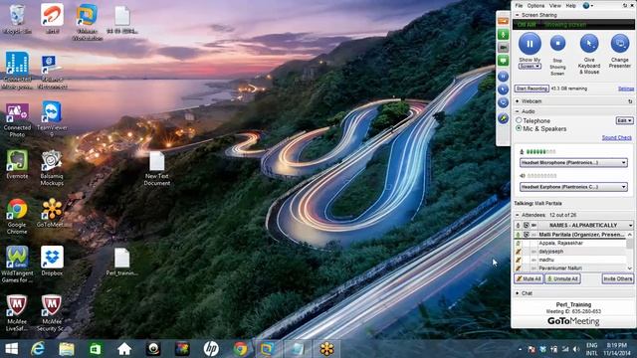
Task: Collapse the Screen Sharing section
Action: tap(518, 15)
